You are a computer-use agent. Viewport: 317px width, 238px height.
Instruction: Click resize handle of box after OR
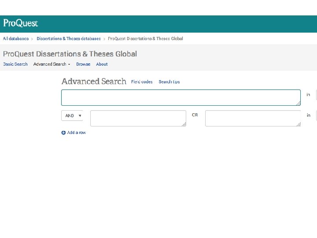pyautogui.click(x=299, y=124)
